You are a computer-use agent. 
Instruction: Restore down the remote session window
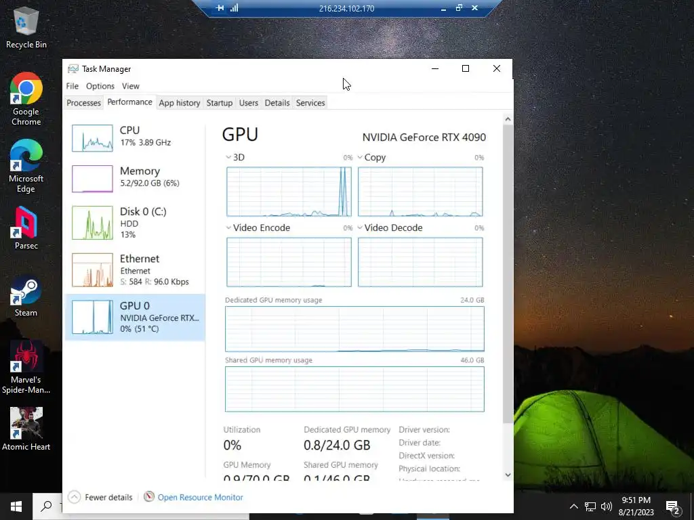pyautogui.click(x=459, y=8)
